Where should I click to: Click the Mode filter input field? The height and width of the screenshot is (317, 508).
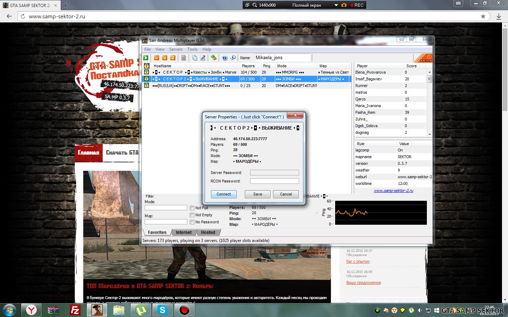tap(166, 208)
